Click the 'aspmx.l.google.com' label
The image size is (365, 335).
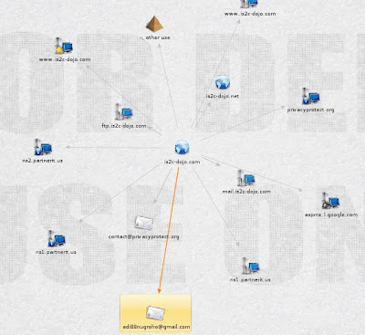[331, 215]
